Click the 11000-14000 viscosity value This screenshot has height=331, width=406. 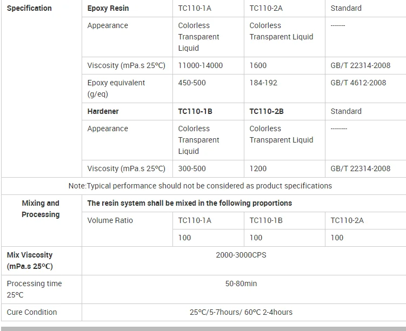tap(200, 65)
